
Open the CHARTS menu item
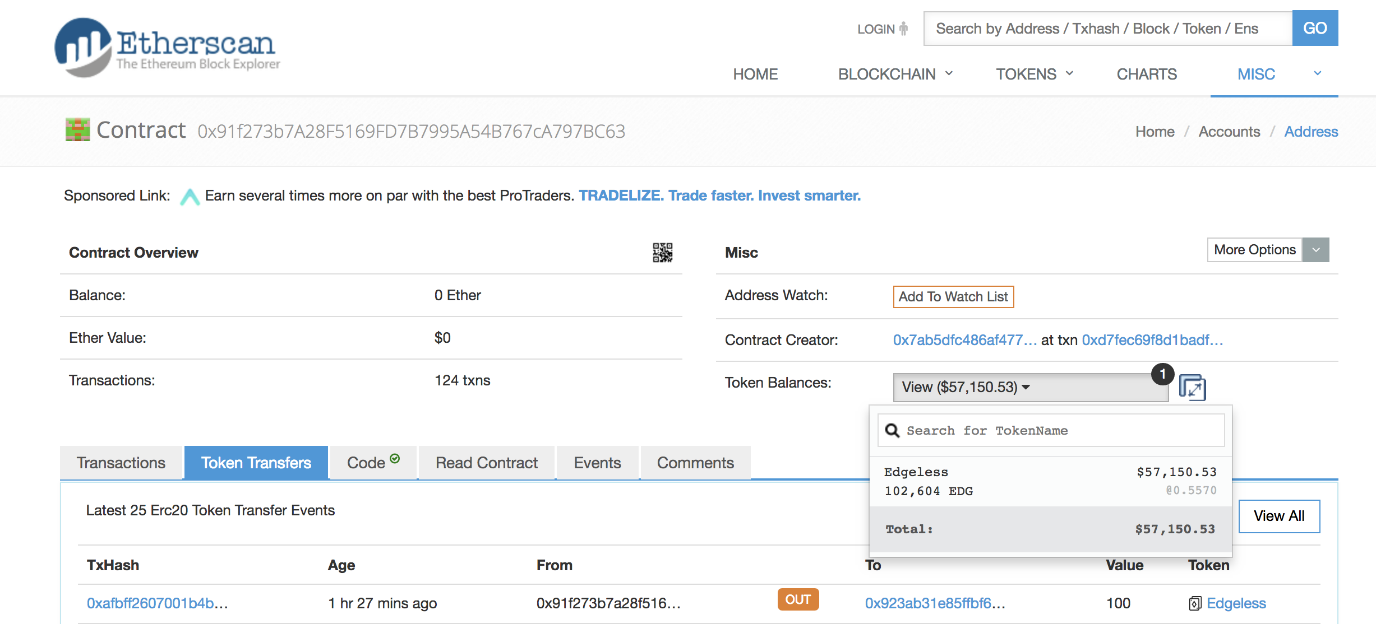(1147, 74)
